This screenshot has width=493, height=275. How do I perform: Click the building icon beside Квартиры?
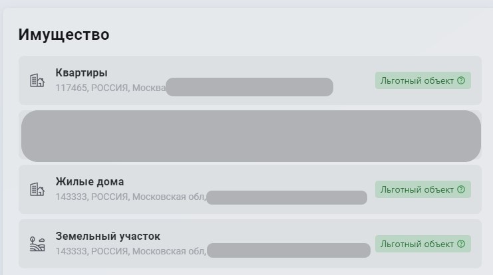(37, 80)
